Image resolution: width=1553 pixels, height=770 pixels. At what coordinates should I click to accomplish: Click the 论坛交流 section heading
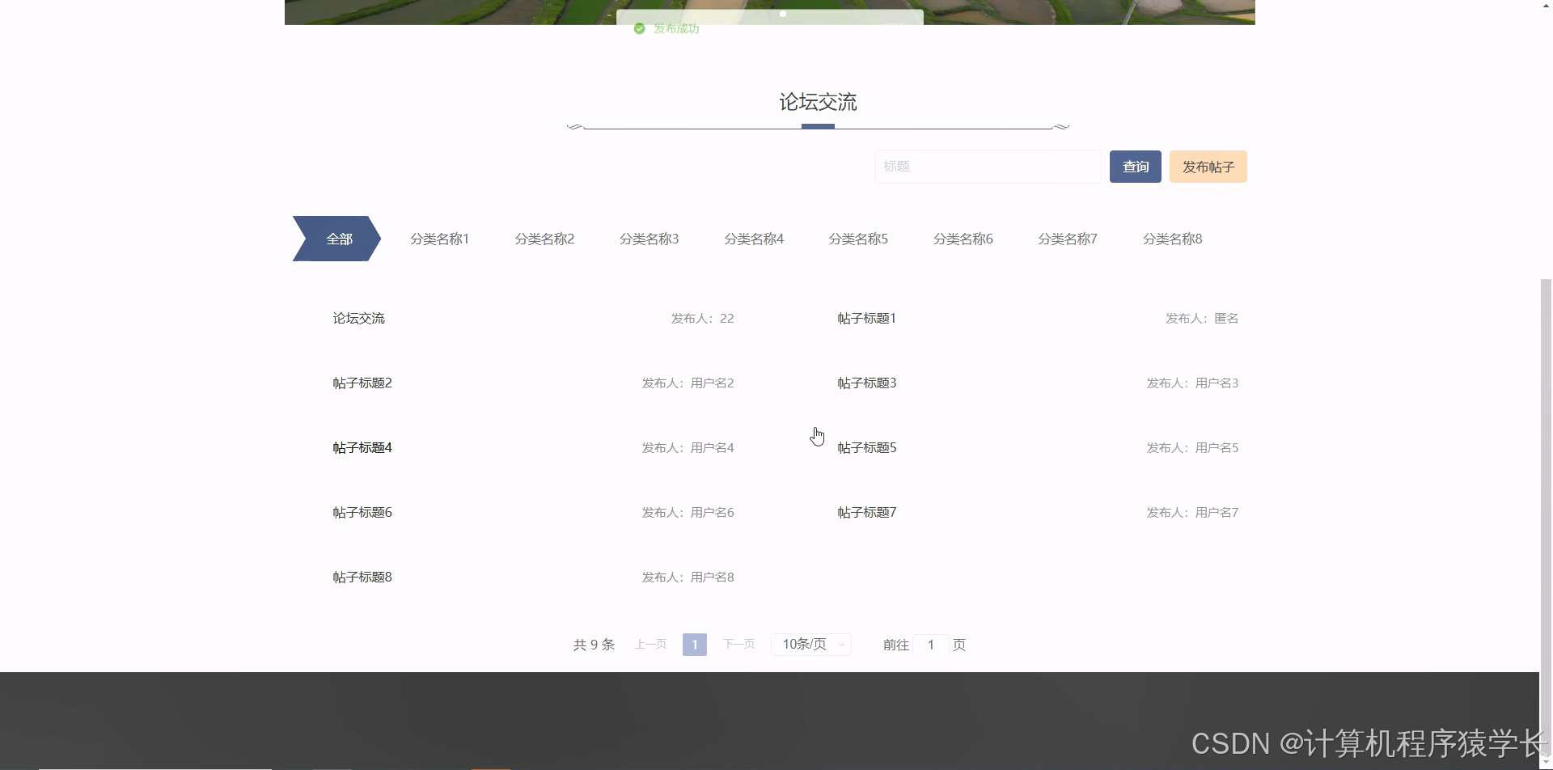pyautogui.click(x=818, y=102)
